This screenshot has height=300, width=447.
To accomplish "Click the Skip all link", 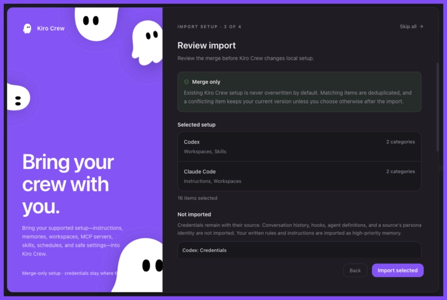I will [411, 26].
